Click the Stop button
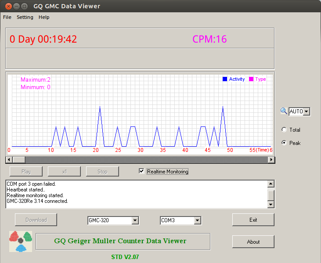Image resolution: width=321 pixels, height=263 pixels. tap(102, 172)
